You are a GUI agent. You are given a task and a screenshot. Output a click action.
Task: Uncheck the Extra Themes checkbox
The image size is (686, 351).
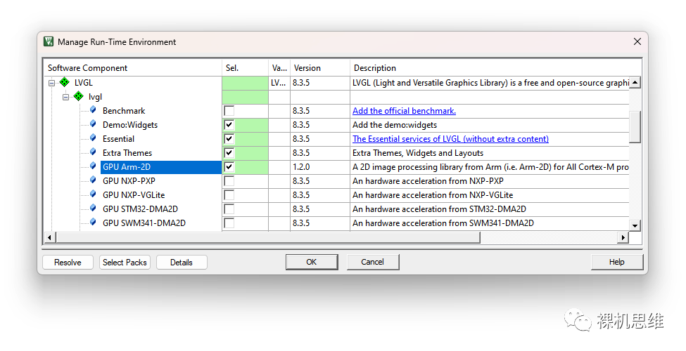[229, 153]
